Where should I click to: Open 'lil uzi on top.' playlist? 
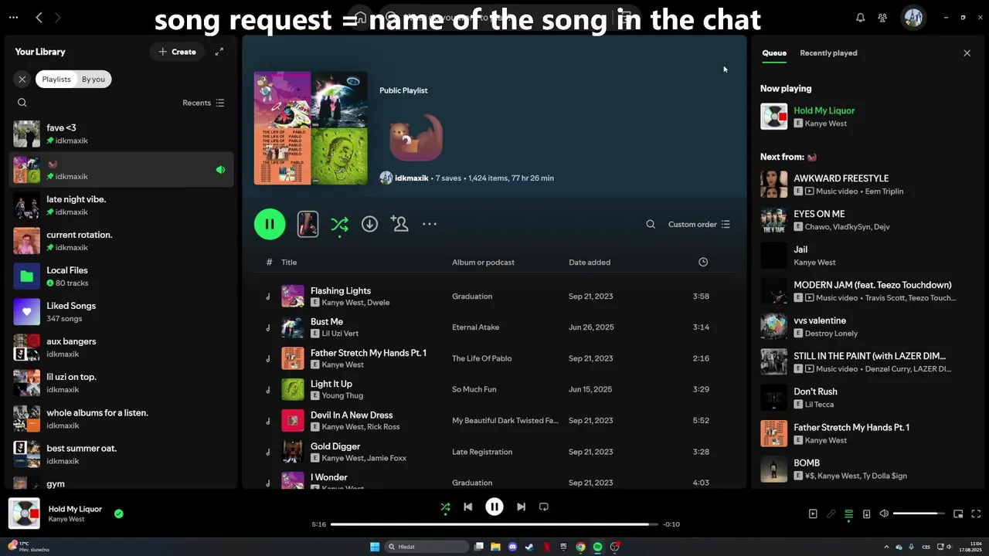pos(121,382)
